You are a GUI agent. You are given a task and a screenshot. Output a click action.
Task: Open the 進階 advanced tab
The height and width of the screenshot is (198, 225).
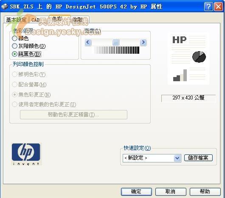80,19
